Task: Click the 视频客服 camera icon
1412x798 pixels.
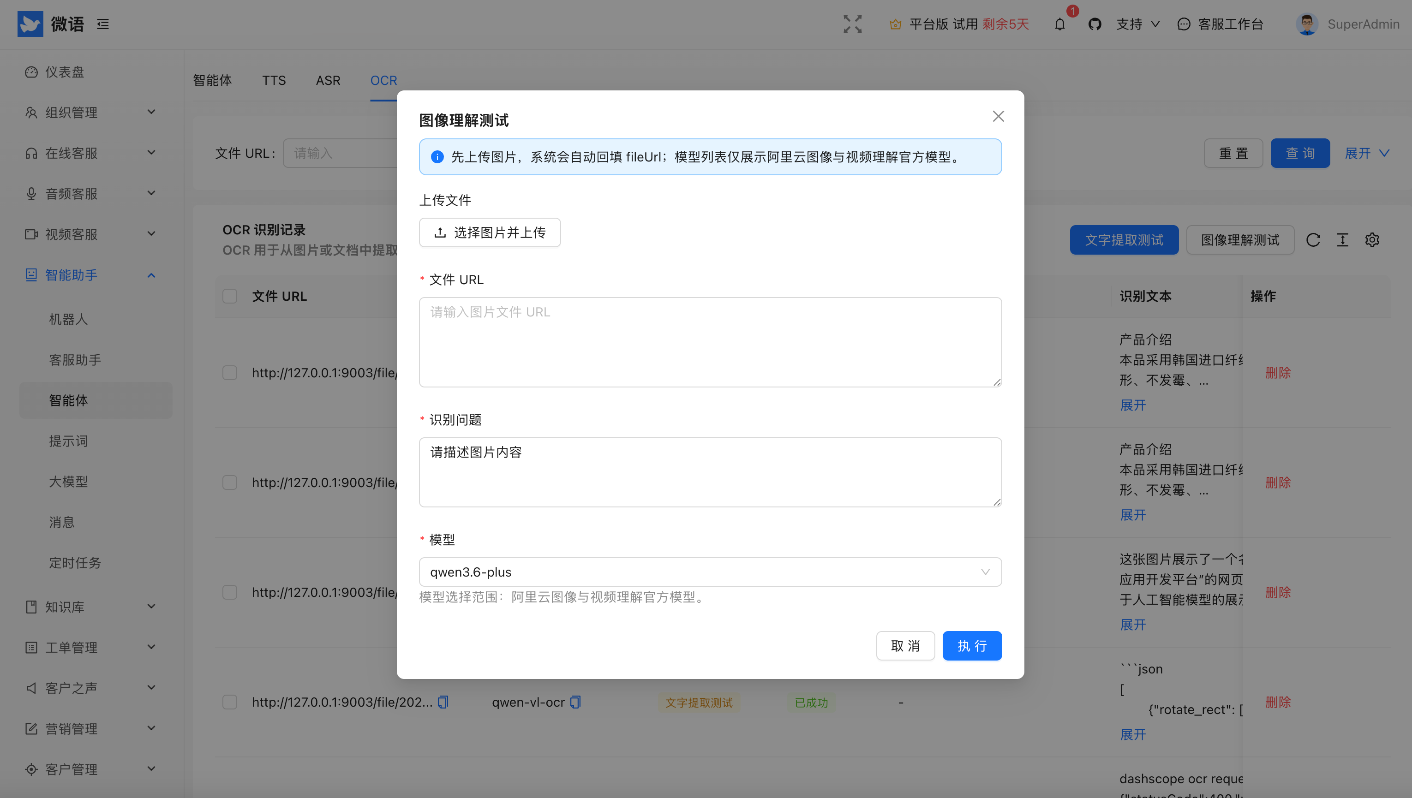Action: [31, 234]
